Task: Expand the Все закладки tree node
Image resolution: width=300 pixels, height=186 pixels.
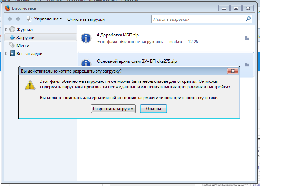Action: pos(7,54)
